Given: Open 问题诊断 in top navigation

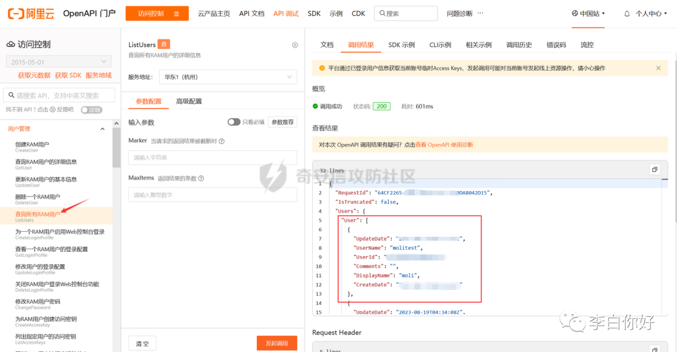Looking at the screenshot, I should (459, 13).
